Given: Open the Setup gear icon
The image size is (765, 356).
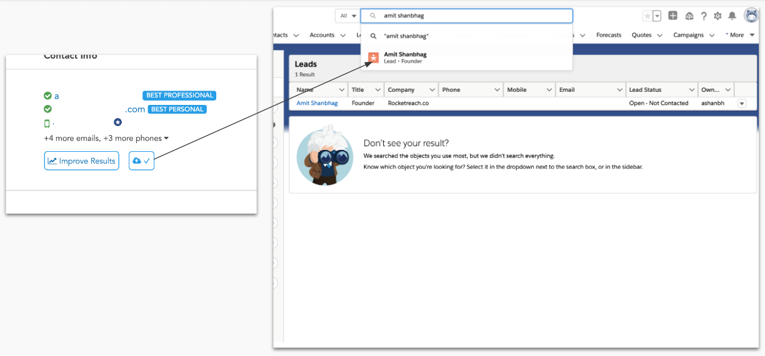Looking at the screenshot, I should [717, 16].
